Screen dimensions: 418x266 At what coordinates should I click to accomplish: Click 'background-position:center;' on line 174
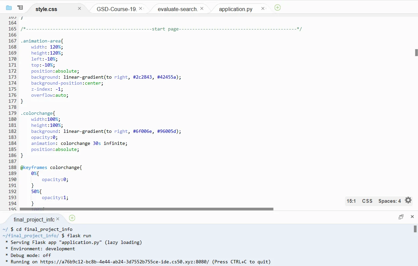tap(67, 83)
